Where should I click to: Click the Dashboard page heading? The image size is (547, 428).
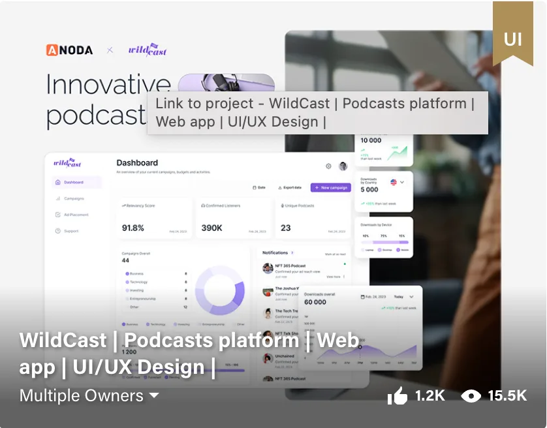137,163
